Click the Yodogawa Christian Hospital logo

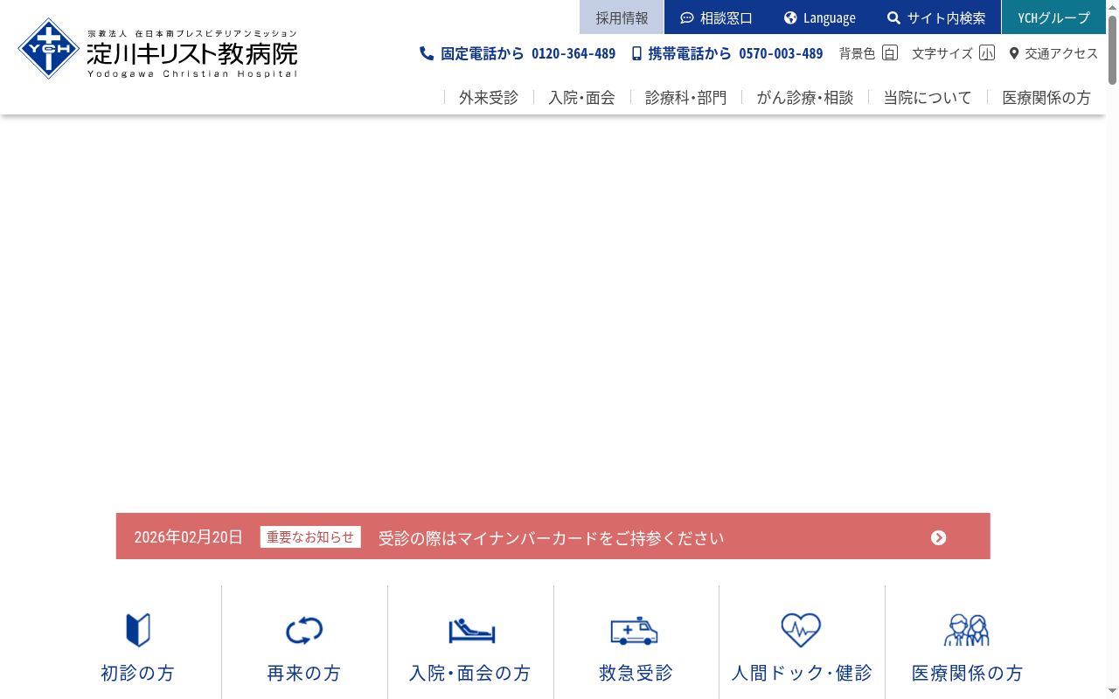point(157,49)
